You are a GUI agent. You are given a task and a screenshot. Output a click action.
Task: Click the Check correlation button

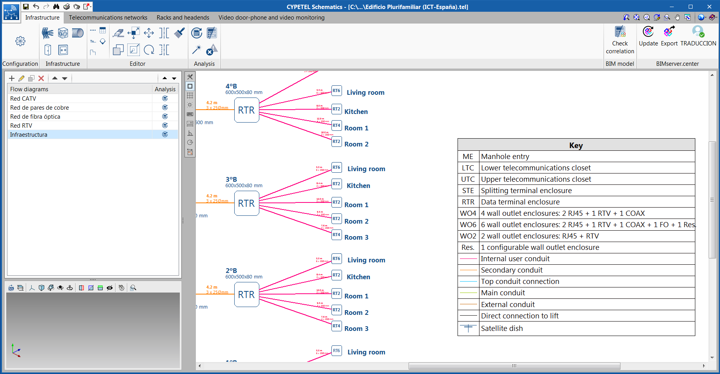pyautogui.click(x=620, y=39)
